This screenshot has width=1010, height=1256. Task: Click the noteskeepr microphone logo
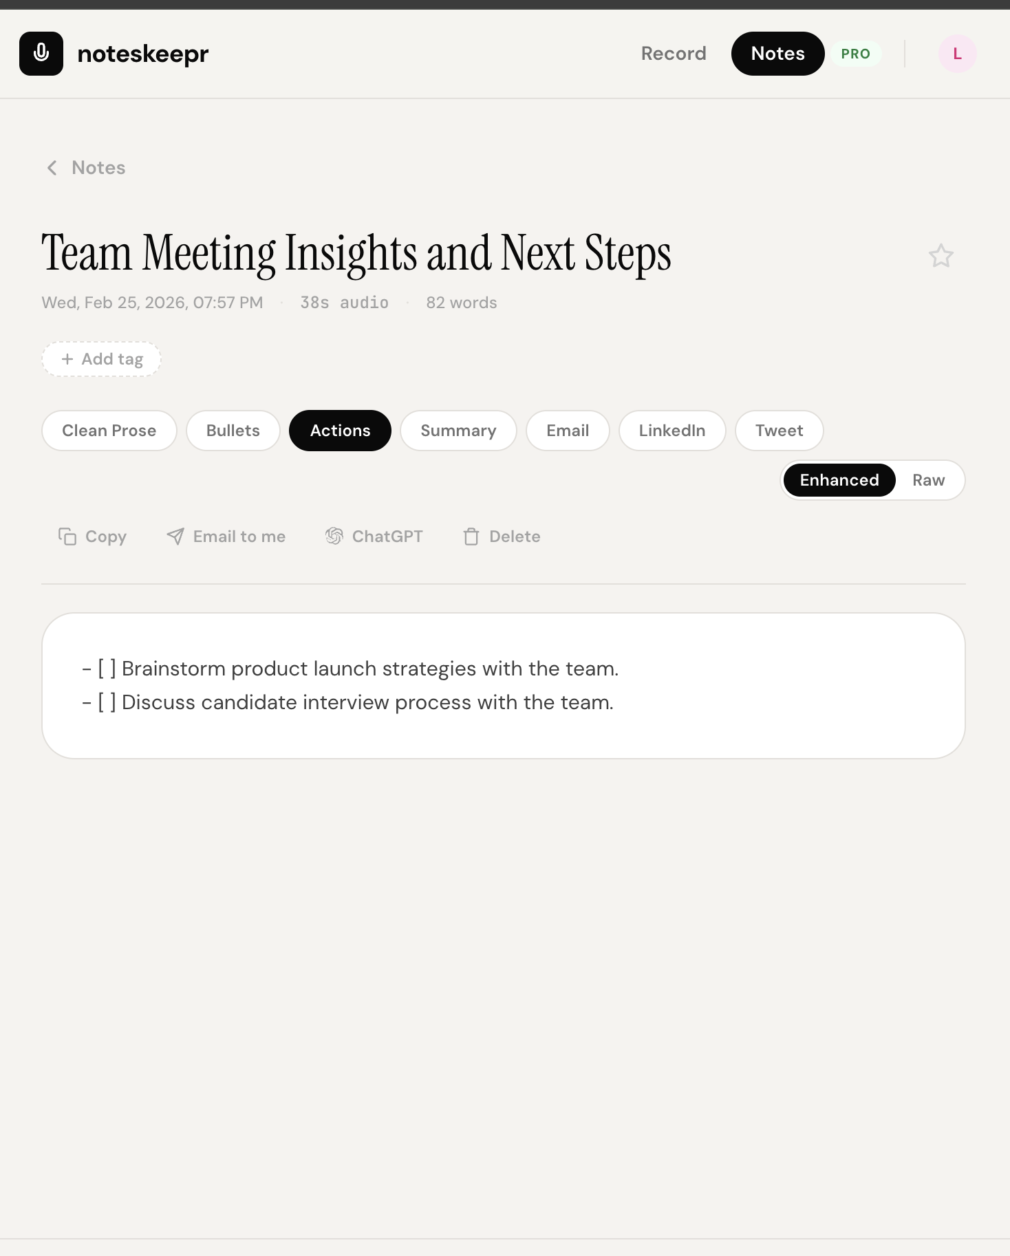point(41,53)
